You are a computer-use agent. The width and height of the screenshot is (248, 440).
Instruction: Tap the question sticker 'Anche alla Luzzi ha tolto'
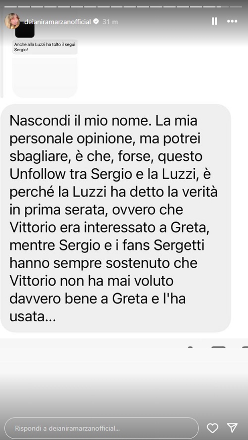pos(45,47)
